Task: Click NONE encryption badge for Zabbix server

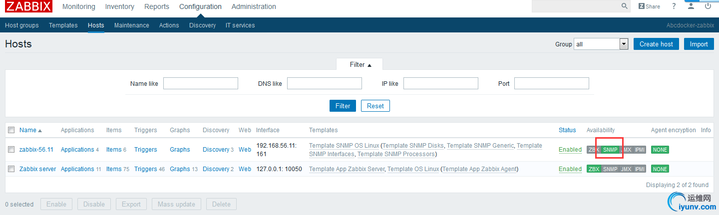Action: click(660, 169)
